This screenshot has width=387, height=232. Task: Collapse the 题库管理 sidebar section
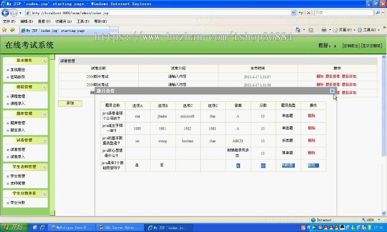44,114
